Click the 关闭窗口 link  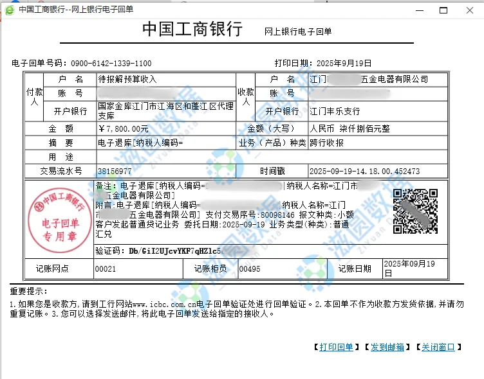pos(438,348)
